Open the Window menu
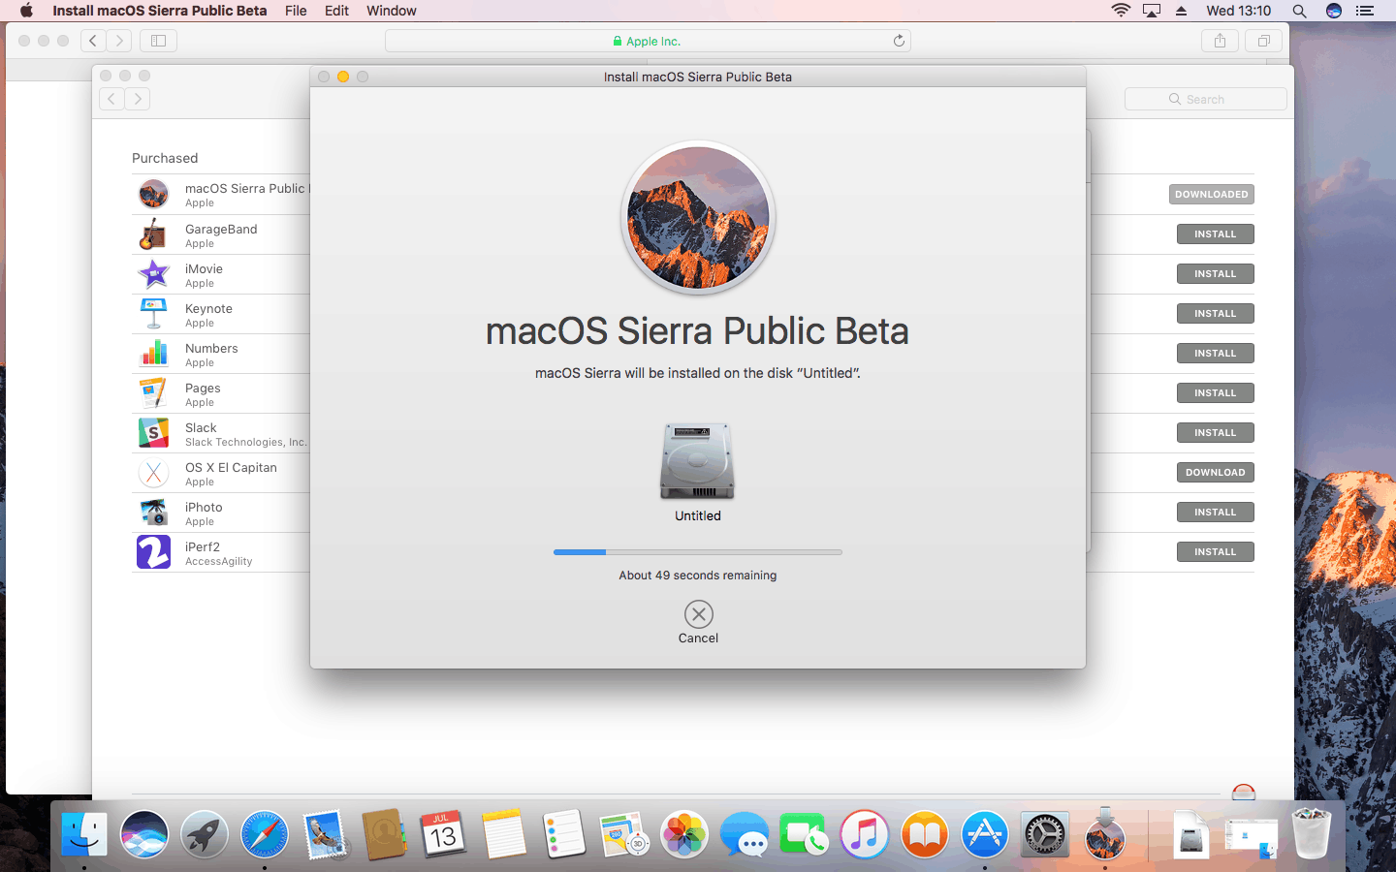Image resolution: width=1396 pixels, height=872 pixels. click(392, 11)
